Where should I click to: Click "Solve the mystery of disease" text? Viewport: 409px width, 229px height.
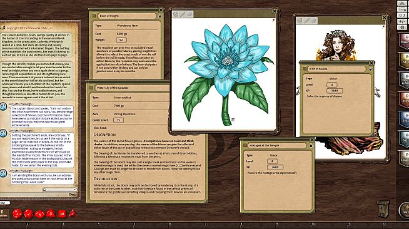[x=324, y=96]
